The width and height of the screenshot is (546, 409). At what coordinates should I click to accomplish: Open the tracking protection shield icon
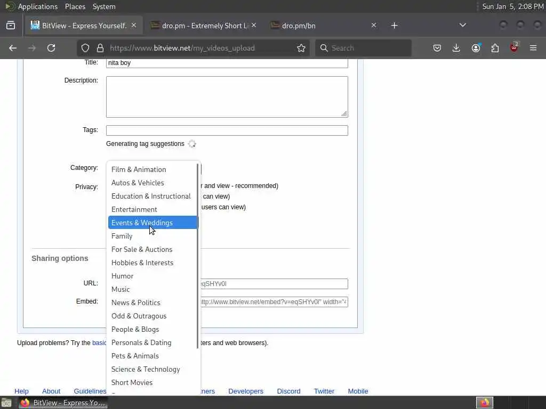[85, 48]
